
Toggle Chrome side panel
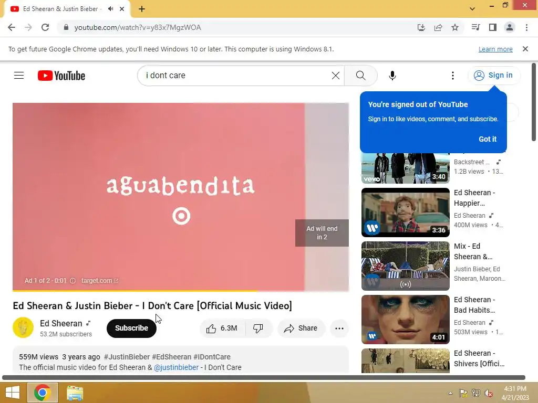(x=493, y=27)
